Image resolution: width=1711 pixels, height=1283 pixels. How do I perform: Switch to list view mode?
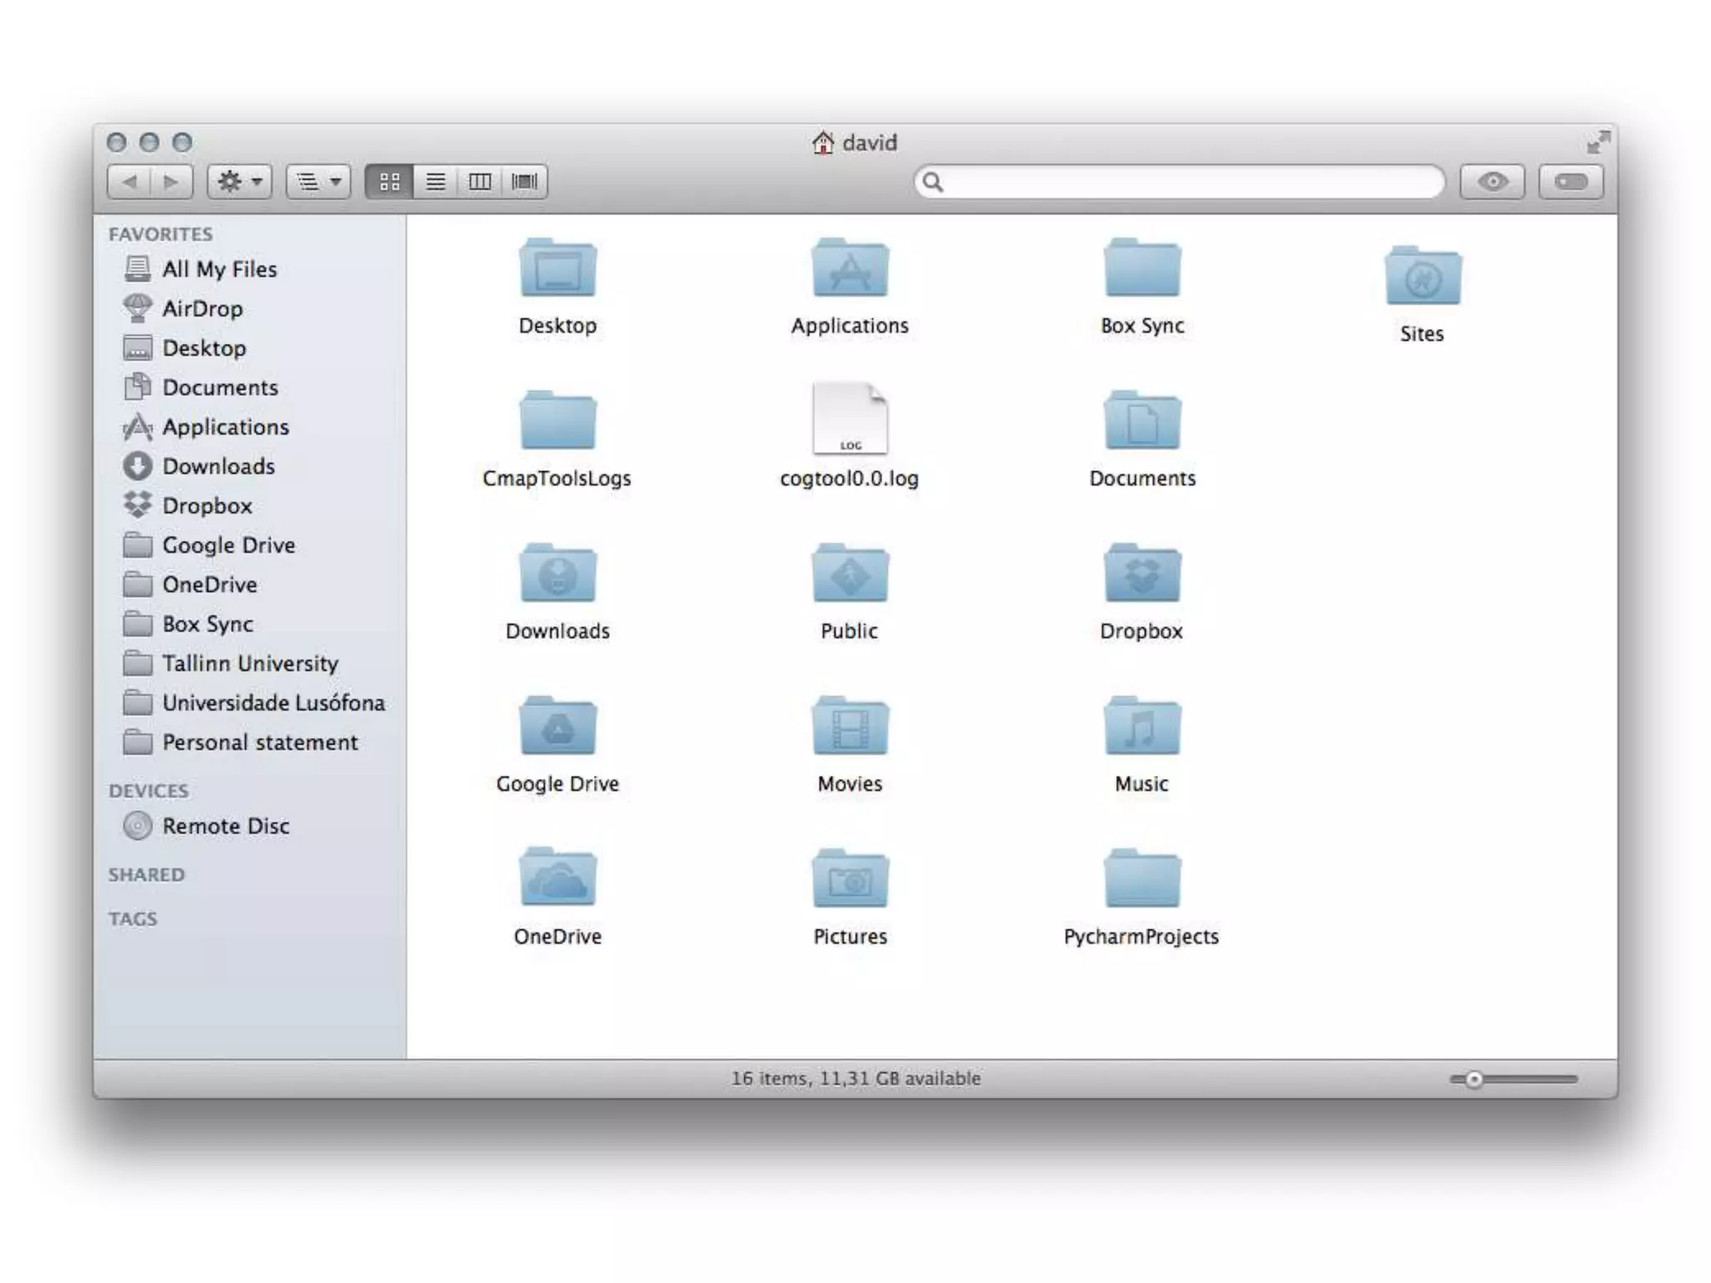pos(434,181)
